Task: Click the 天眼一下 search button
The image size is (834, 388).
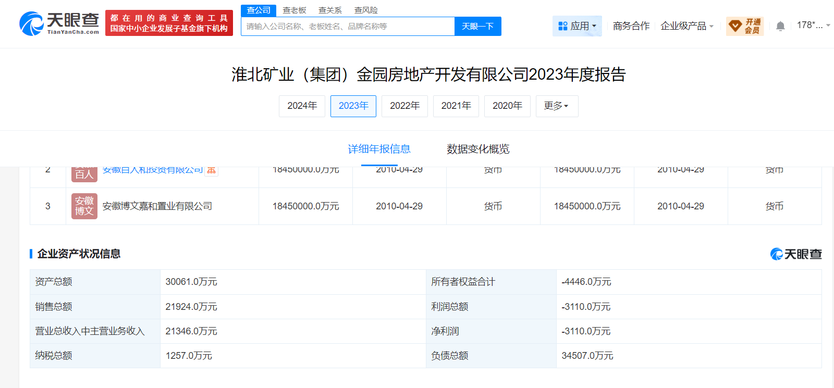Action: click(x=478, y=27)
